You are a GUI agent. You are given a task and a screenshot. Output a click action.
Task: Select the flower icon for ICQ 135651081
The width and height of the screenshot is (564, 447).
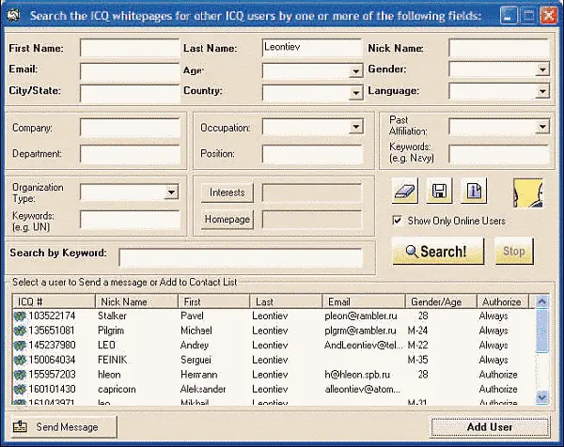point(20,331)
